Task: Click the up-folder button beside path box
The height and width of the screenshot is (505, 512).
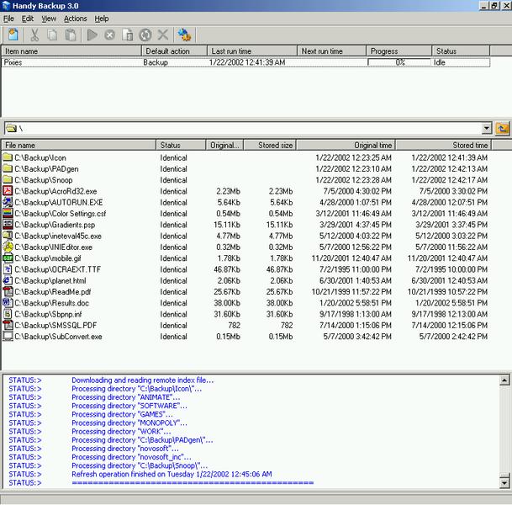Action: pos(502,128)
